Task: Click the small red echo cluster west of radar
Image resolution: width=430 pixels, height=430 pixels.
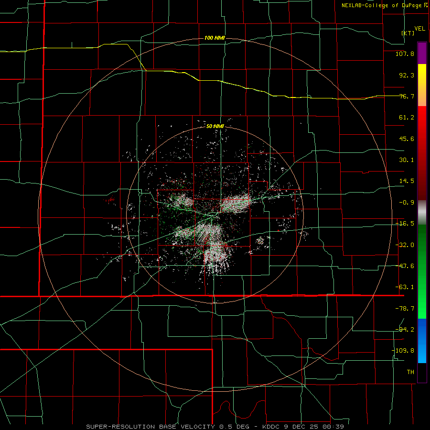Action: (x=110, y=199)
